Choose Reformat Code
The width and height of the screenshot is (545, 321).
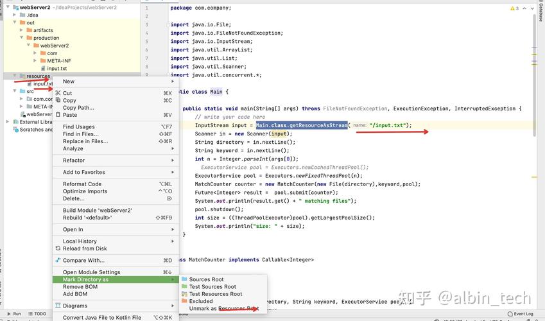coord(116,184)
